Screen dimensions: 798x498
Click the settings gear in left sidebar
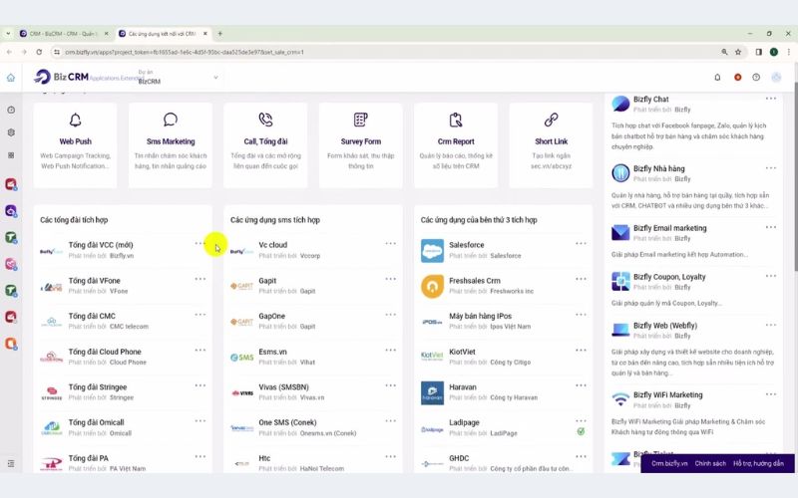(x=11, y=132)
